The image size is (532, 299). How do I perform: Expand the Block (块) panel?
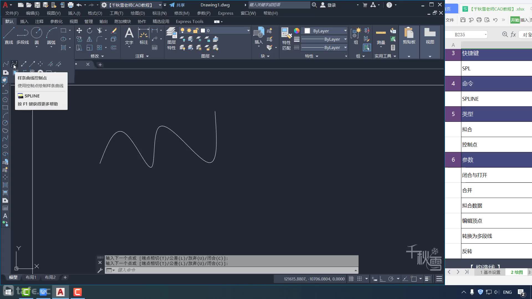[265, 56]
